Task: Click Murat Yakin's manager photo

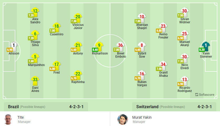Action: [x=122, y=119]
